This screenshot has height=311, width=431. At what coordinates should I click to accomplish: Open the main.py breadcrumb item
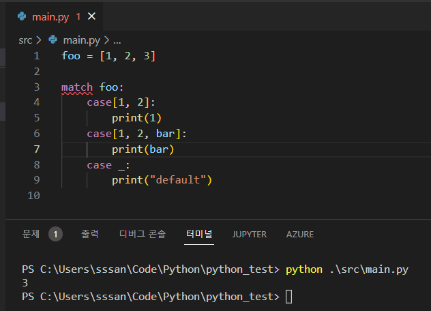[82, 40]
